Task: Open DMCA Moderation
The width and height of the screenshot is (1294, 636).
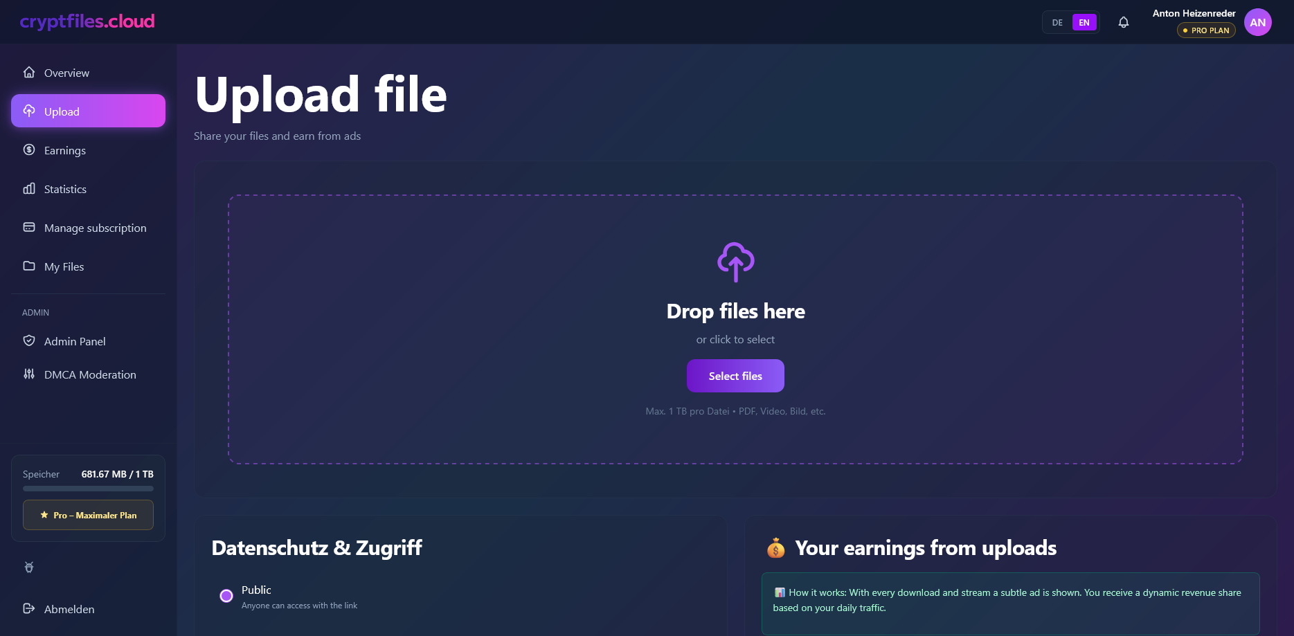Action: point(90,374)
